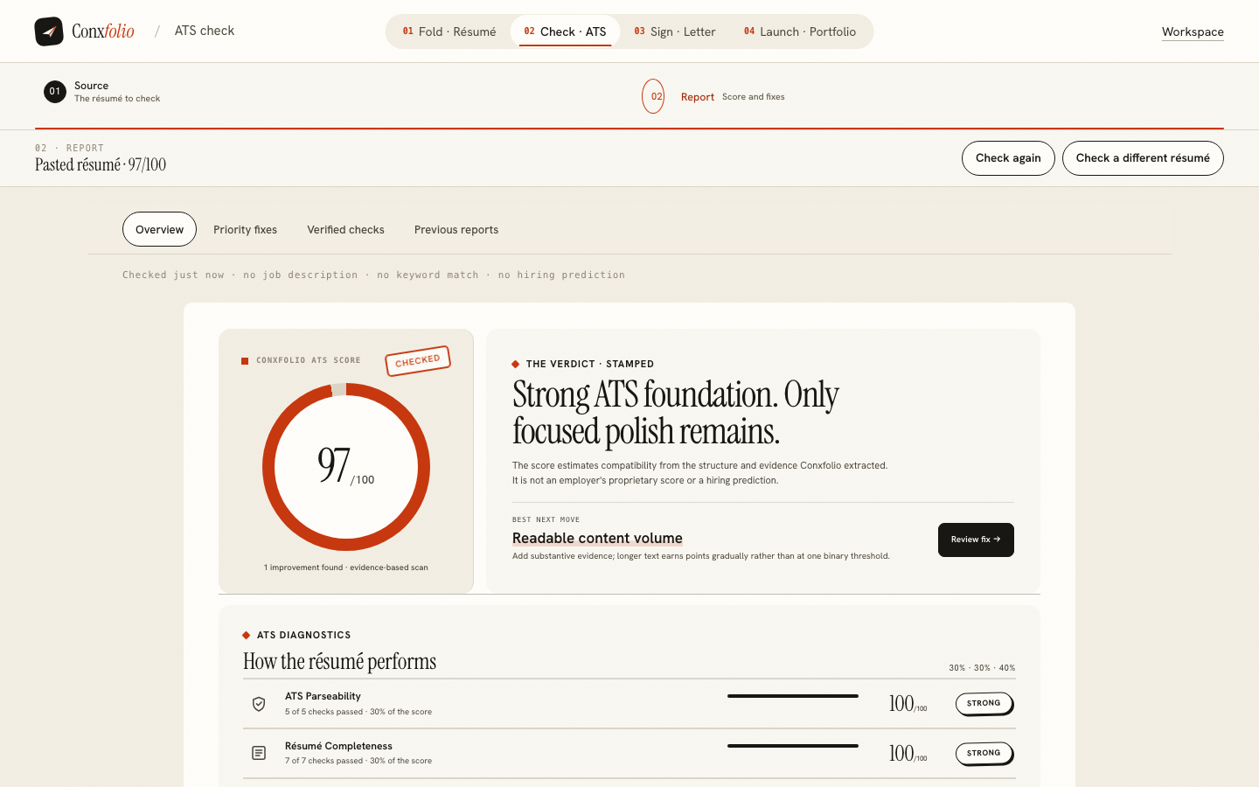This screenshot has width=1259, height=787.
Task: Click the Résumé Completeness row title
Action: point(338,746)
